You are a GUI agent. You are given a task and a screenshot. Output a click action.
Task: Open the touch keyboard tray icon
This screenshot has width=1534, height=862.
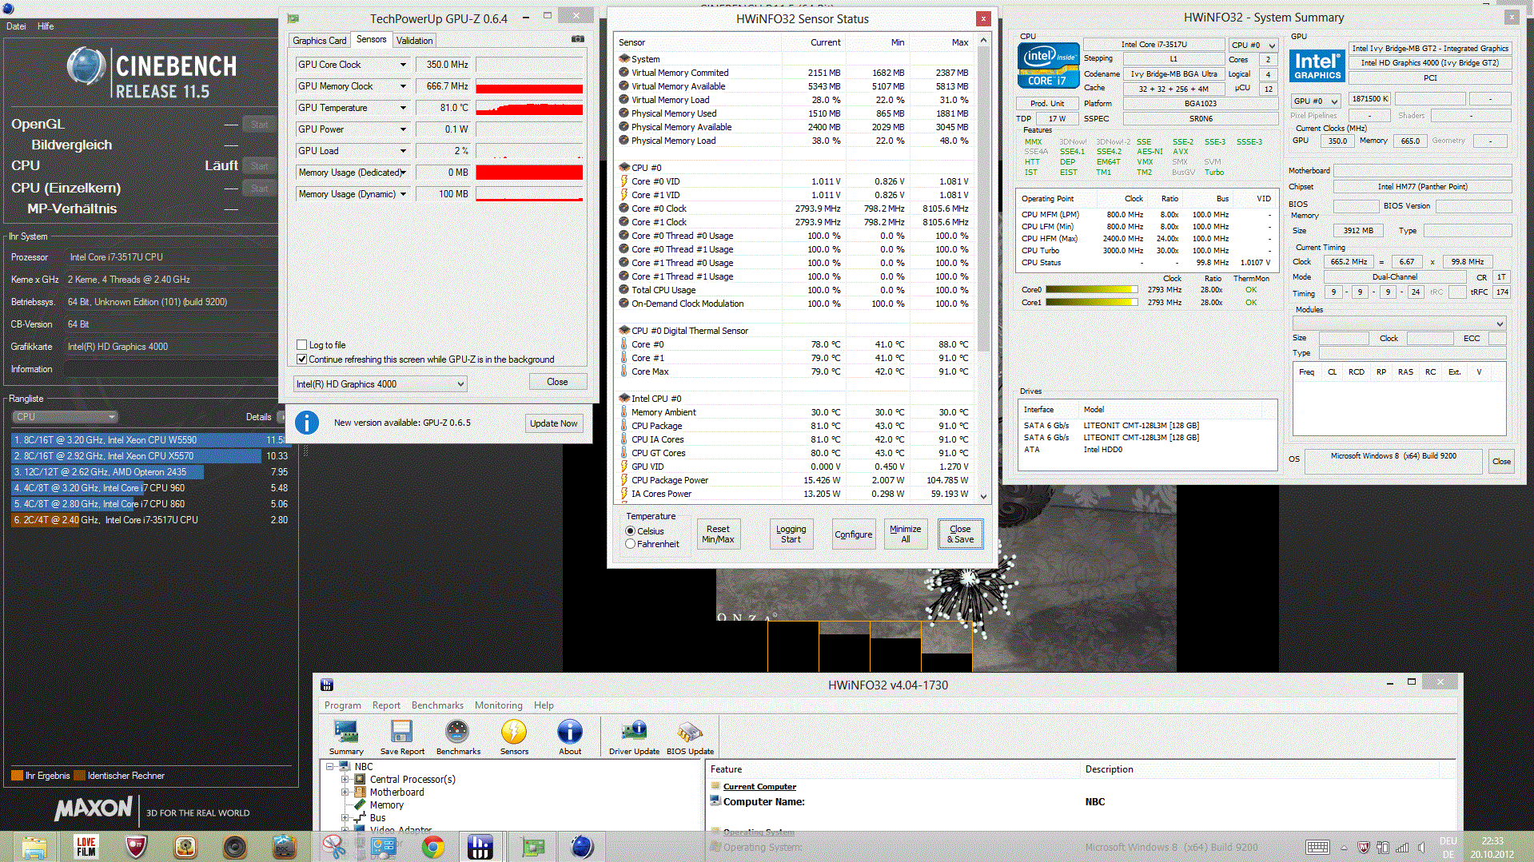[1317, 848]
